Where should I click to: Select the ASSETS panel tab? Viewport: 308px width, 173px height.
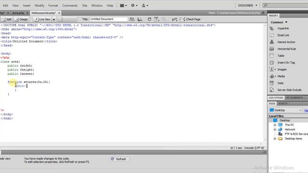point(283,103)
